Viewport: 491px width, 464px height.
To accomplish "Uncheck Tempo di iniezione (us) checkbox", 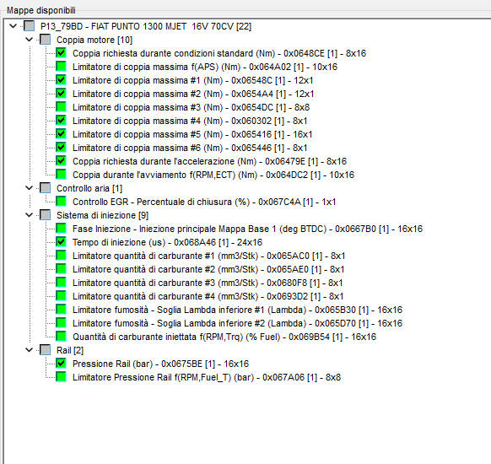I will coord(61,242).
